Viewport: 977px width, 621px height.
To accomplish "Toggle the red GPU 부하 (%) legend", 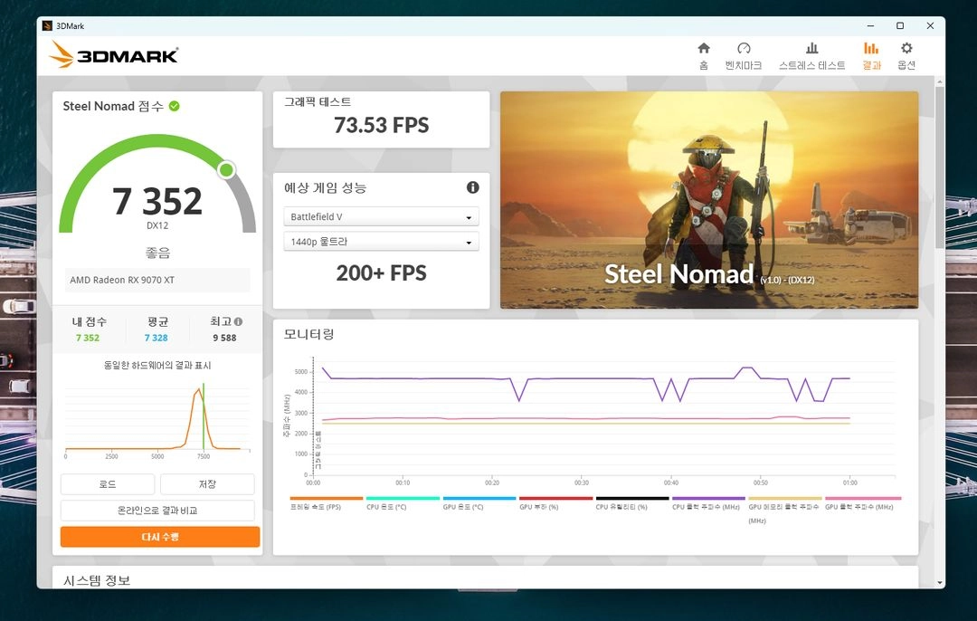I will [x=555, y=503].
